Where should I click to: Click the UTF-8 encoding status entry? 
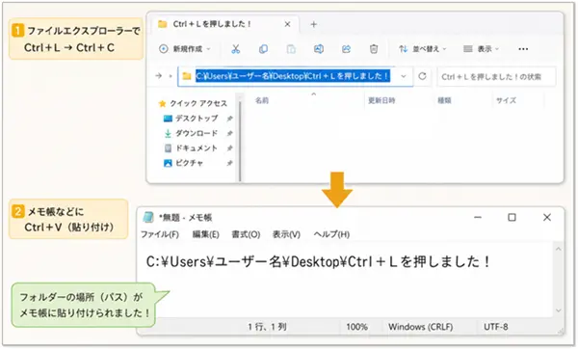point(496,327)
